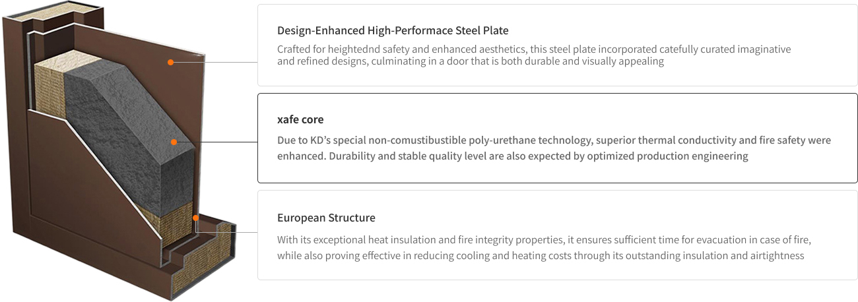Click the orange hotspot on the gray core
The height and width of the screenshot is (302, 858).
173,141
